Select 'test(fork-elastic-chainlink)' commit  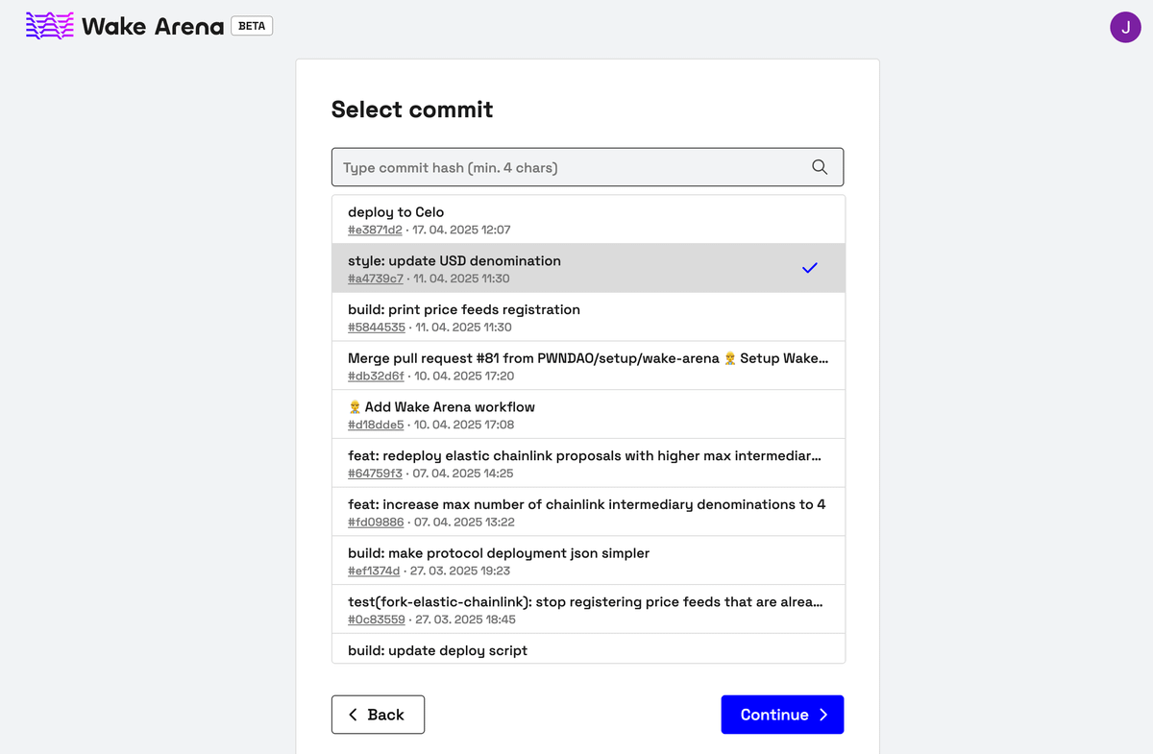point(588,609)
